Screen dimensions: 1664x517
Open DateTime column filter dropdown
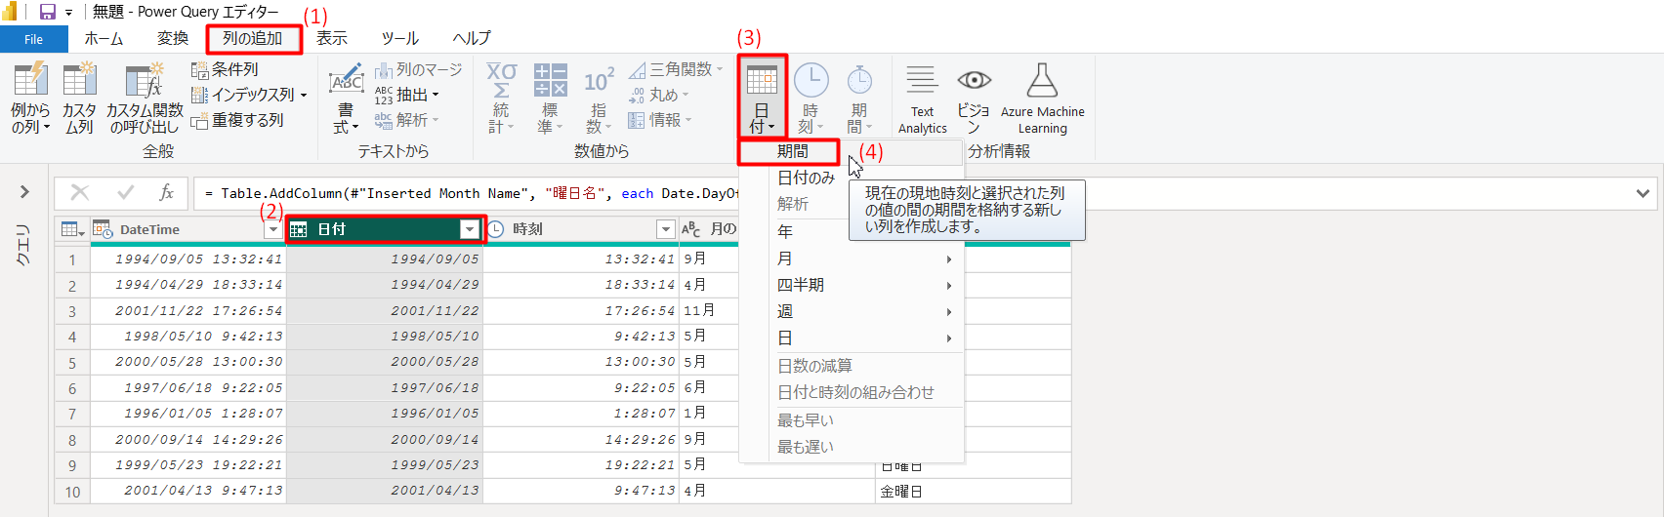click(272, 229)
